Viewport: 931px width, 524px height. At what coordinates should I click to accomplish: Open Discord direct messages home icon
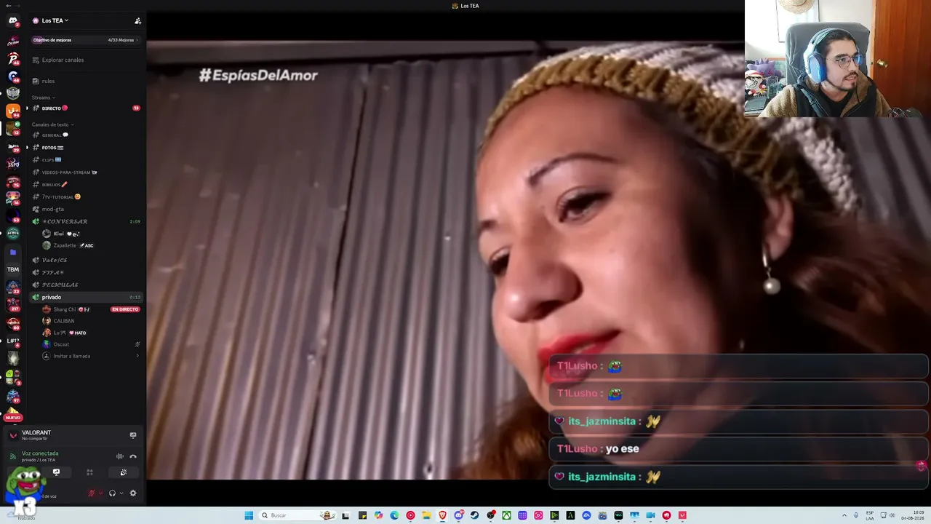[x=12, y=21]
